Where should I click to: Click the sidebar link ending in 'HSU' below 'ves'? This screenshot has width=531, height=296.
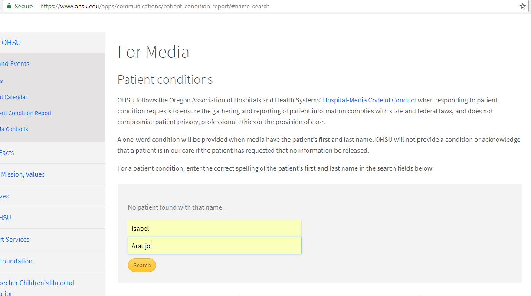6,218
